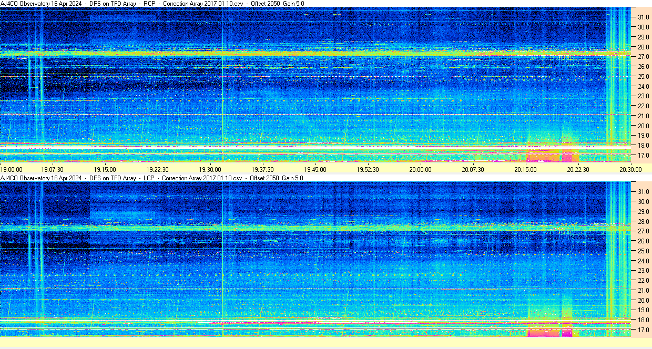Click the 31.0 frequency label on RCP plot
The image size is (652, 349).
(x=644, y=17)
